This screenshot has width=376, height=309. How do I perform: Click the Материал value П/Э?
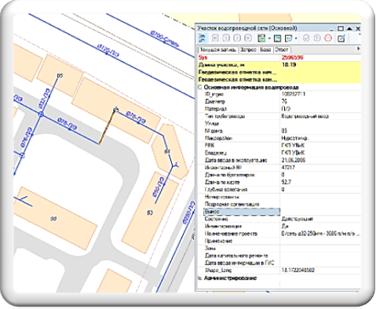tap(286, 108)
